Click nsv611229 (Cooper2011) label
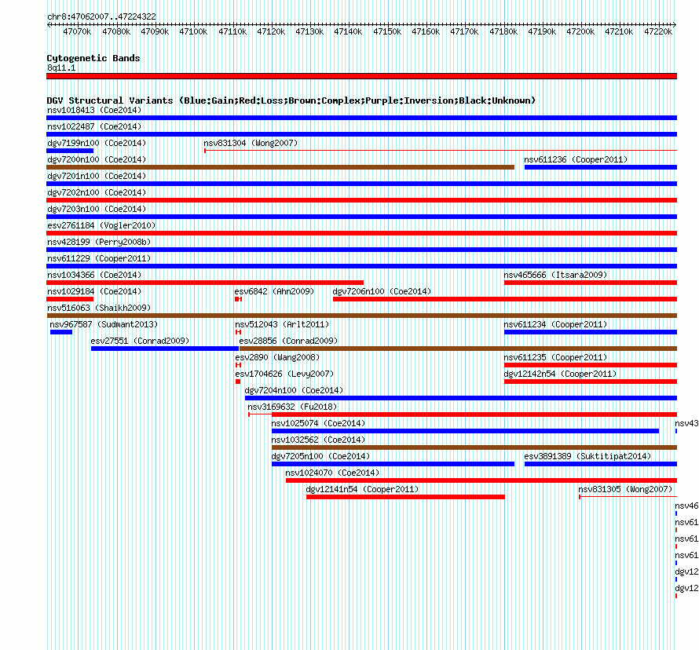Image resolution: width=699 pixels, height=650 pixels. click(x=99, y=258)
